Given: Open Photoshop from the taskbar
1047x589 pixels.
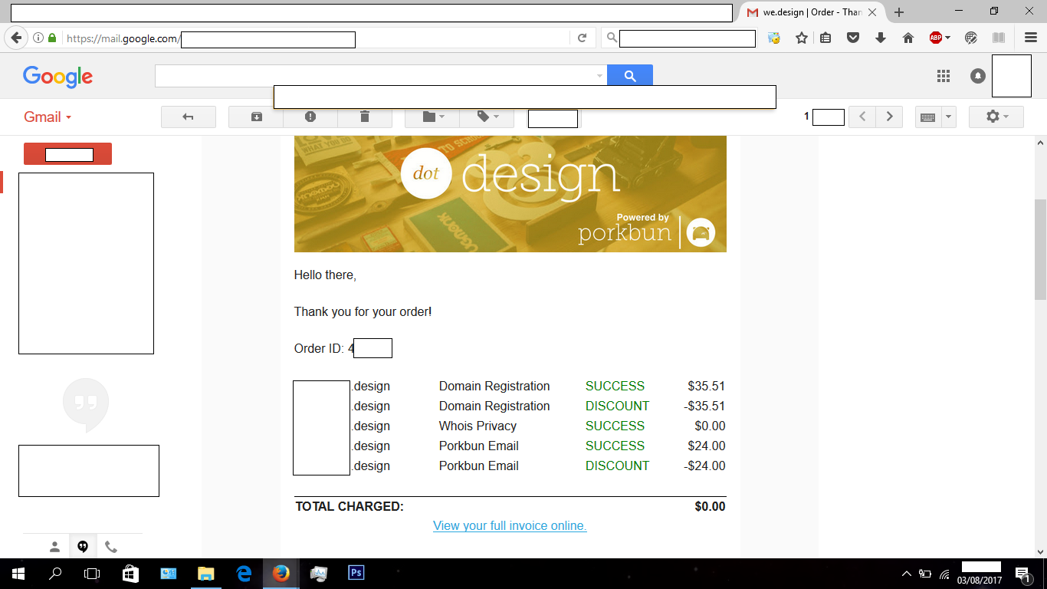Looking at the screenshot, I should [x=356, y=574].
